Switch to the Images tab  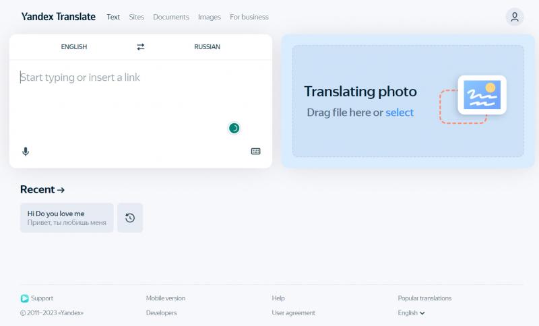(x=210, y=17)
